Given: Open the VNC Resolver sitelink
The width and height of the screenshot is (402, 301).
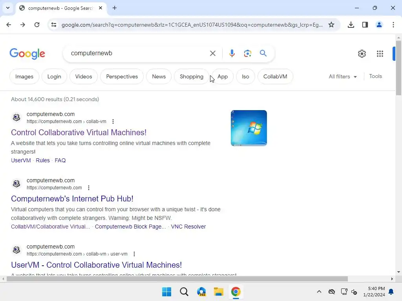Looking at the screenshot, I should tap(188, 227).
